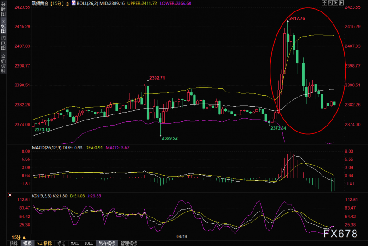Click the 另存模板 button

point(107,243)
